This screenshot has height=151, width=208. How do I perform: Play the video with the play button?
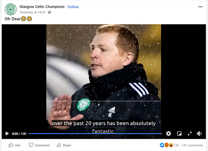click(7, 134)
